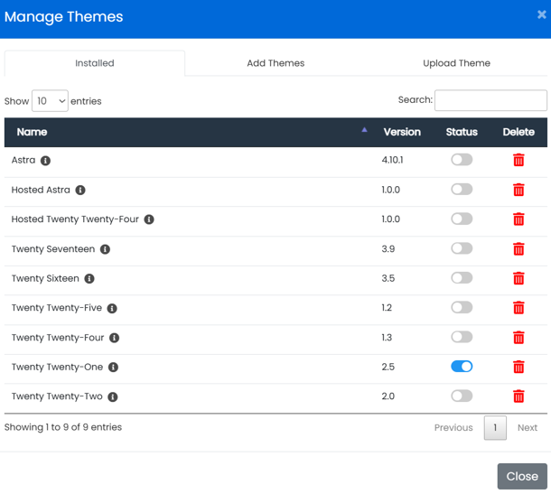View info for Twenty Twenty-One theme
Screen dimensions: 551x494
113,368
